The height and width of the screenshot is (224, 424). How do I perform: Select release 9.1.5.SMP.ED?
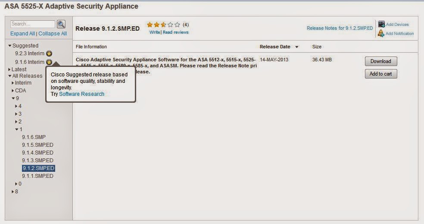37,145
